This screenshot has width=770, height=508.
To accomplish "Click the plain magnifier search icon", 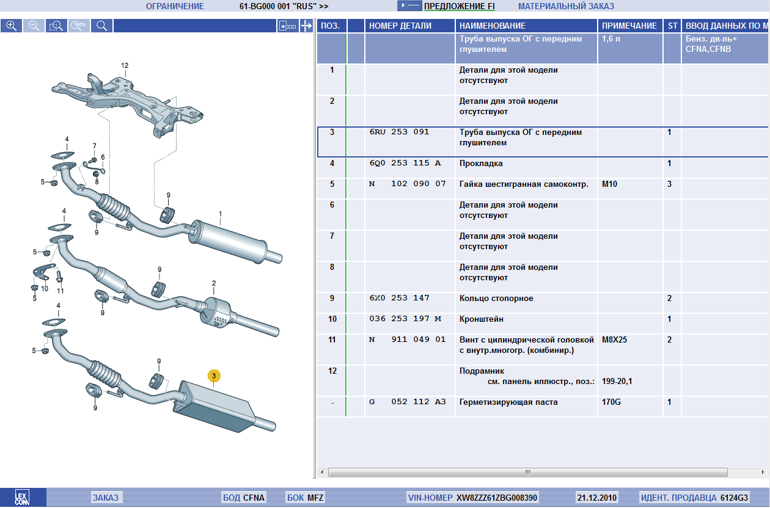I will (101, 26).
